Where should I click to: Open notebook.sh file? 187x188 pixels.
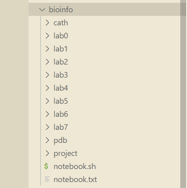[x=74, y=166]
